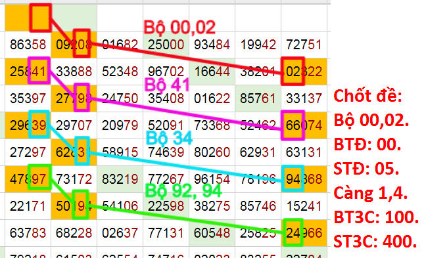426x258 pixels.
Task: Click cell containing 33137
Action: [x=304, y=98]
